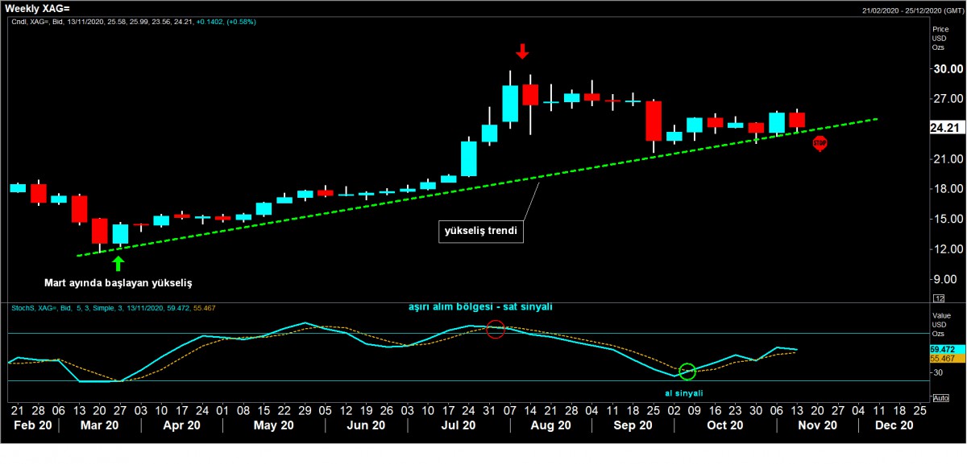This screenshot has height=464, width=967.
Task: Click the StochS XAG= indicator legend
Action: pos(113,307)
